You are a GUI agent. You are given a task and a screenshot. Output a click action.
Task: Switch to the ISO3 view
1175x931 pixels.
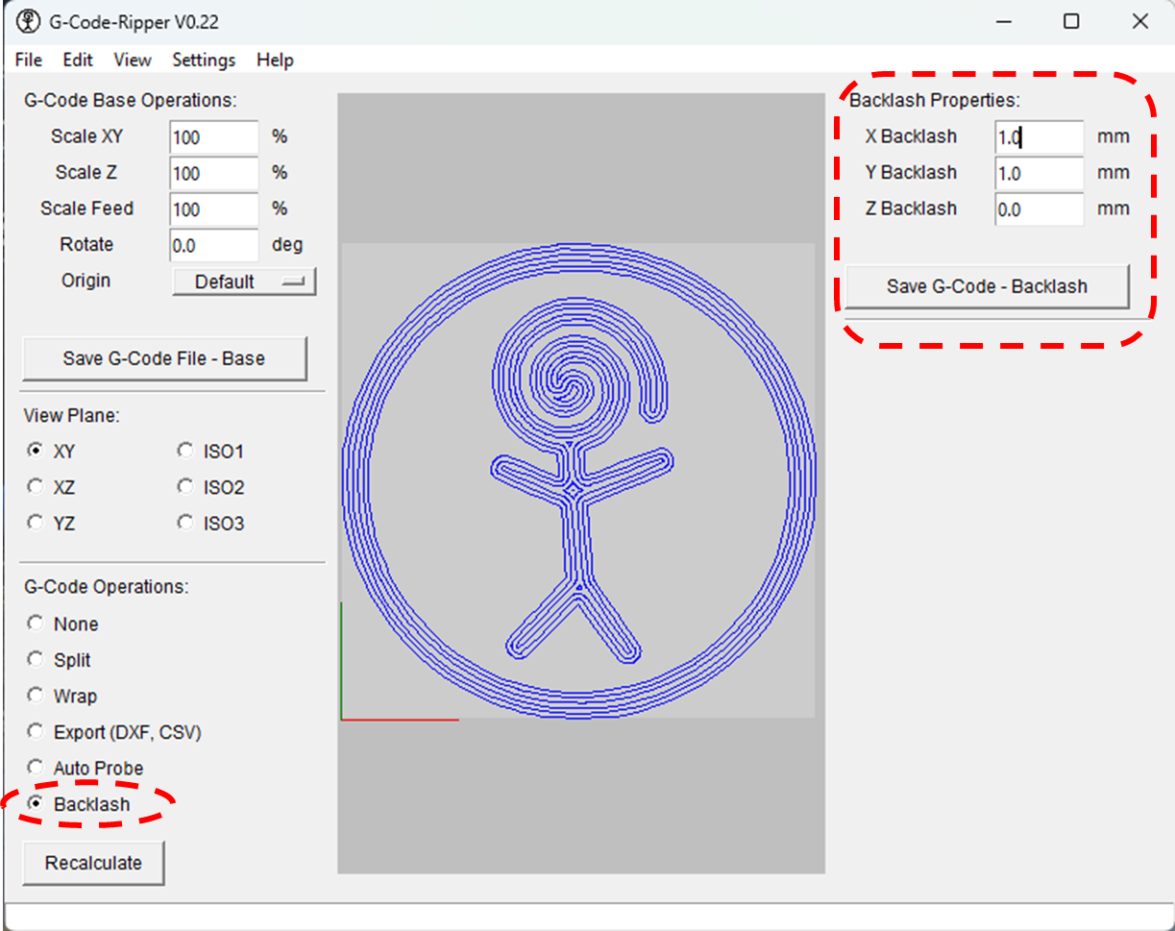point(184,522)
